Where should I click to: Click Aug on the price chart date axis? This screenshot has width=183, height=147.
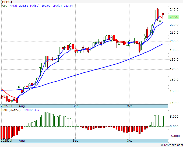(x=22, y=106)
